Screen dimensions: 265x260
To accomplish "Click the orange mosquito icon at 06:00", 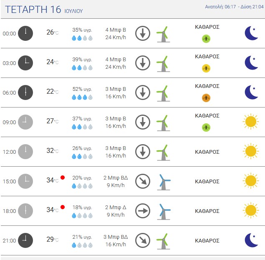I will click(206, 97).
